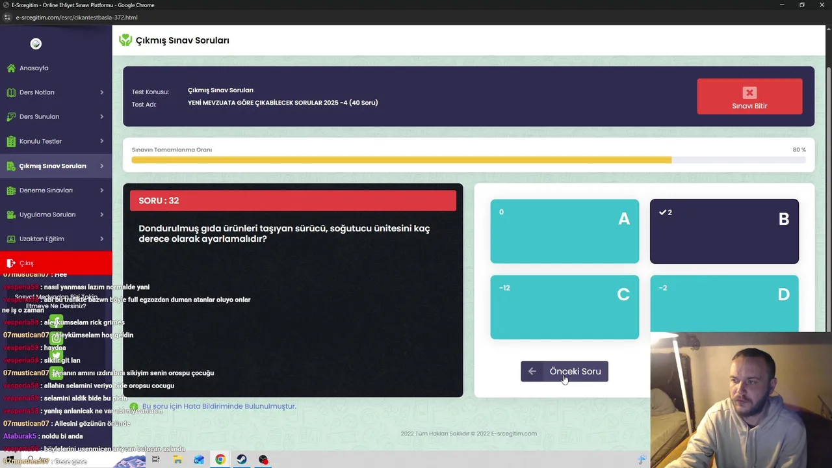Open the Uzaktan Eğitim menu label
The height and width of the screenshot is (468, 832).
[x=42, y=239]
